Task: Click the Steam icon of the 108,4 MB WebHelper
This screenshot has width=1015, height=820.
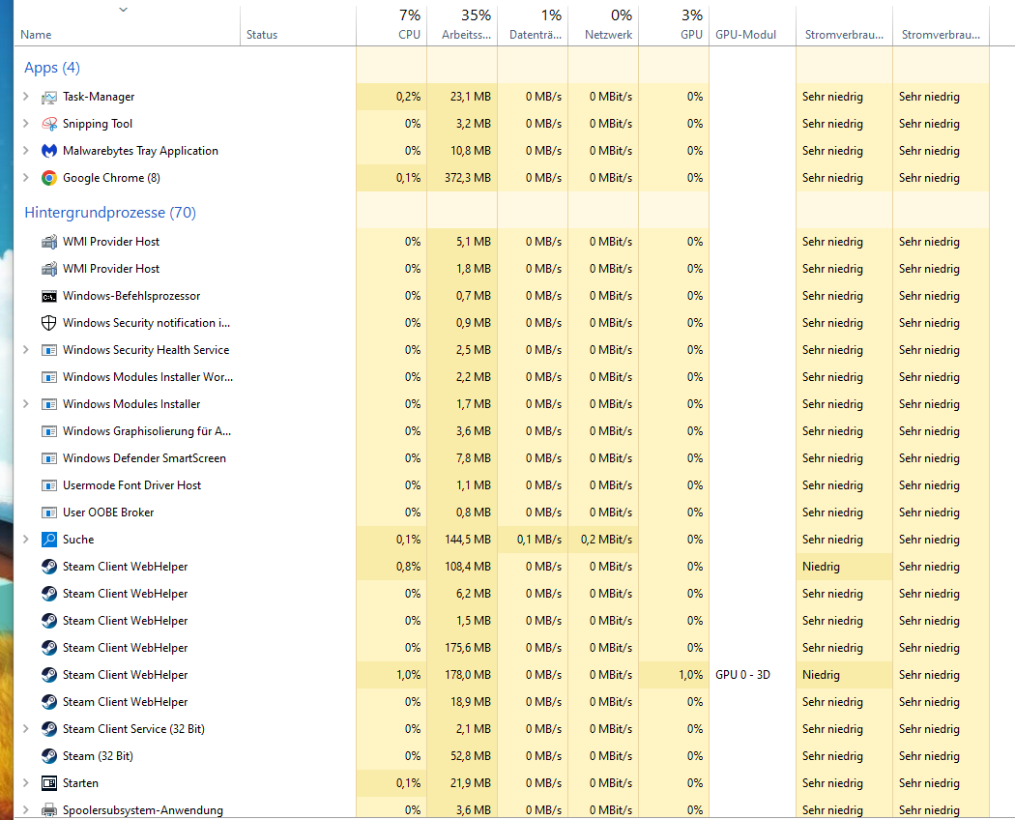Action: [49, 567]
